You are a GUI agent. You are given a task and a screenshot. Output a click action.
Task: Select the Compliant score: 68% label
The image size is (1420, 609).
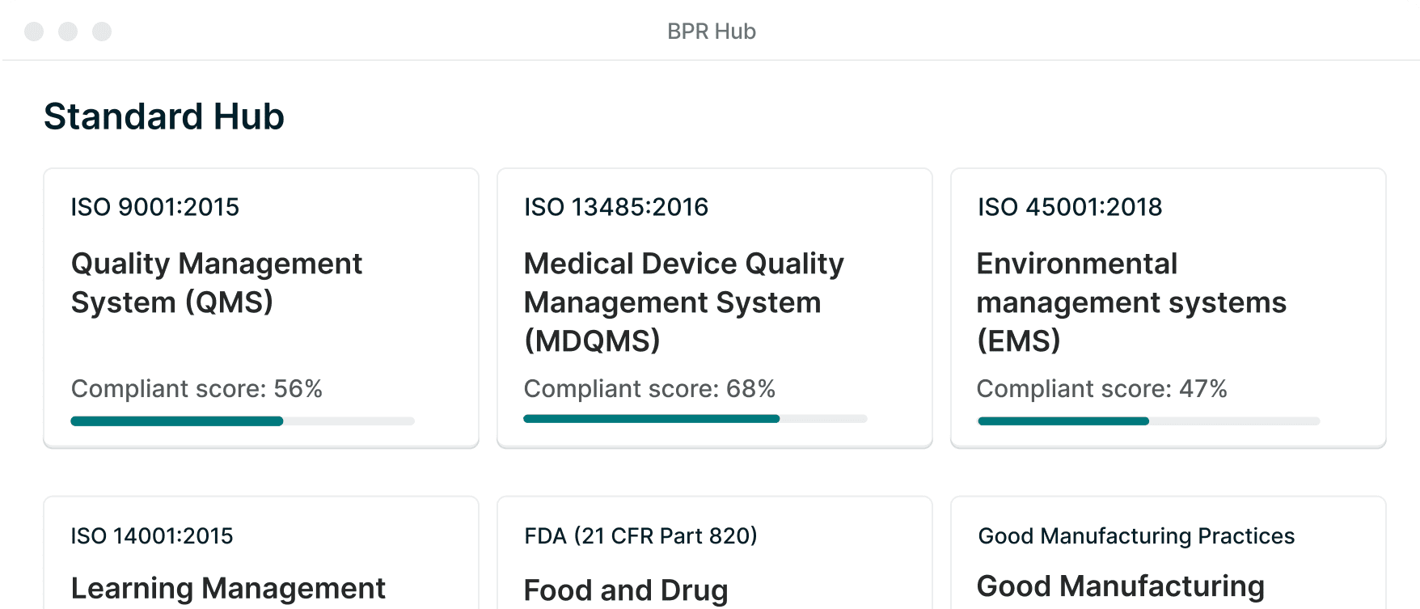tap(649, 389)
